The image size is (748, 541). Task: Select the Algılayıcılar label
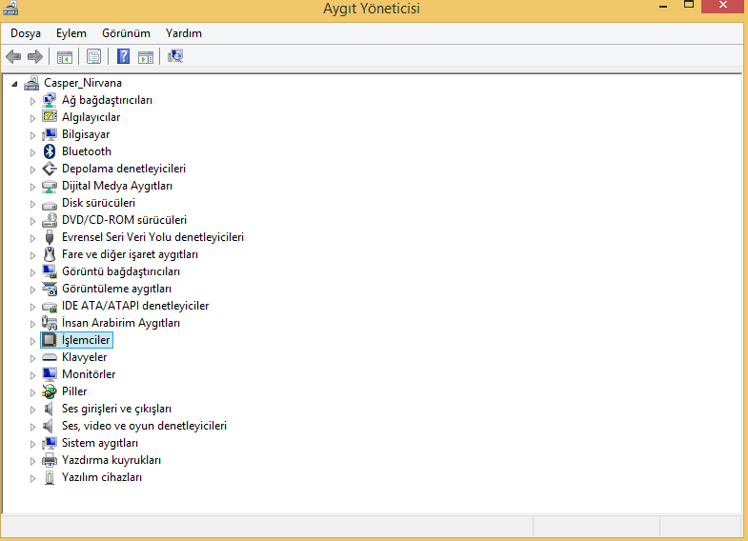click(x=91, y=117)
